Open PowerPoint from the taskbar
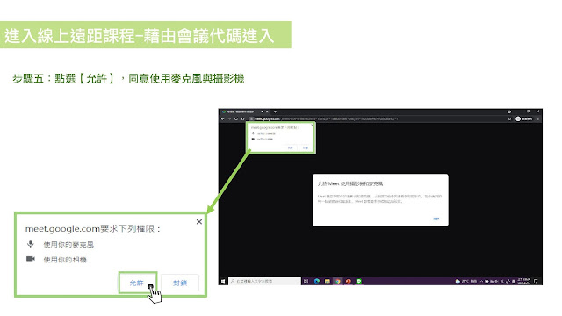Viewport: 562px width, 316px height. pyautogui.click(x=349, y=281)
